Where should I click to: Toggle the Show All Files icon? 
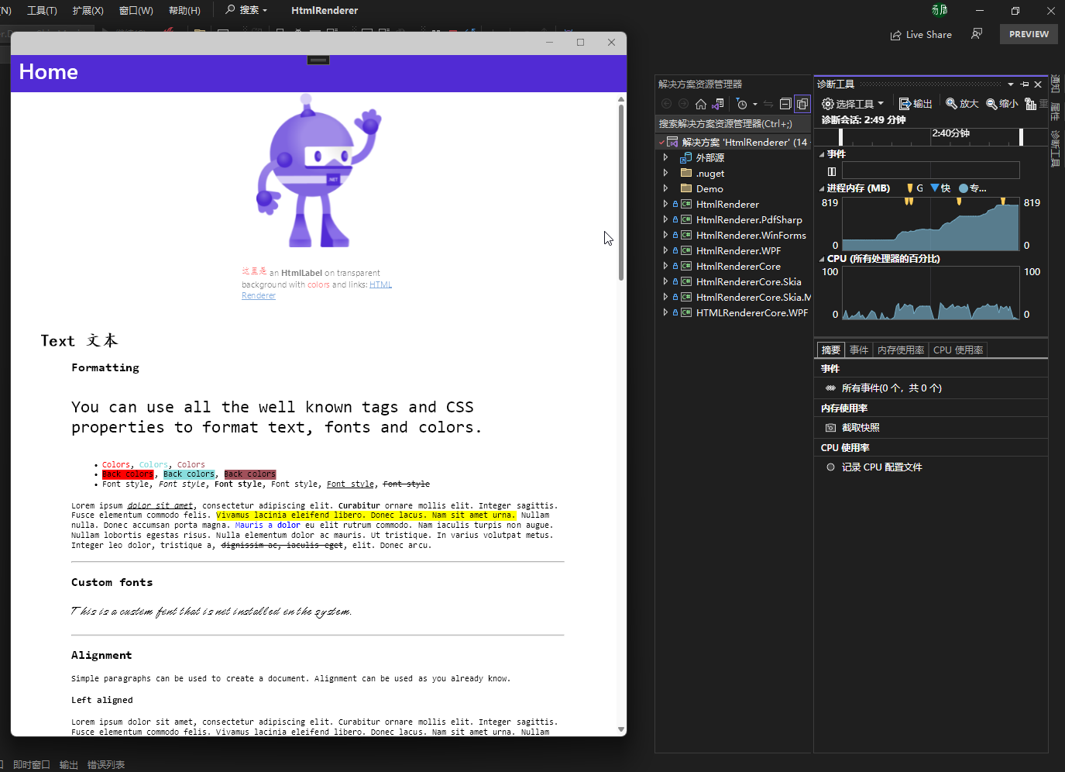pos(802,104)
